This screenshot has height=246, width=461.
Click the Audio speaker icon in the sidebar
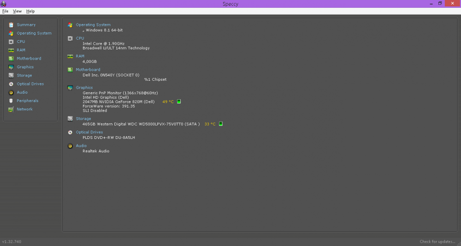point(11,92)
